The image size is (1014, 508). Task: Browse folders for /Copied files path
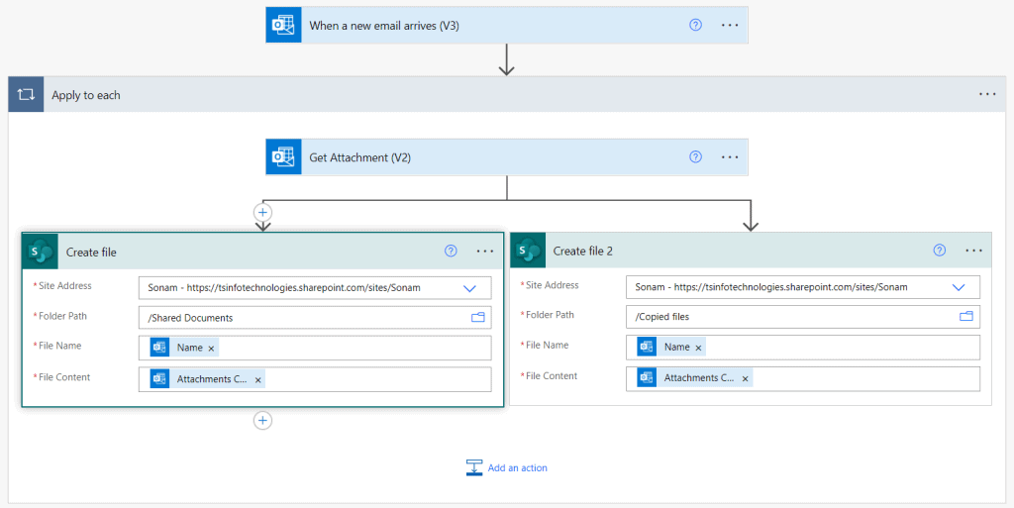[x=966, y=316]
